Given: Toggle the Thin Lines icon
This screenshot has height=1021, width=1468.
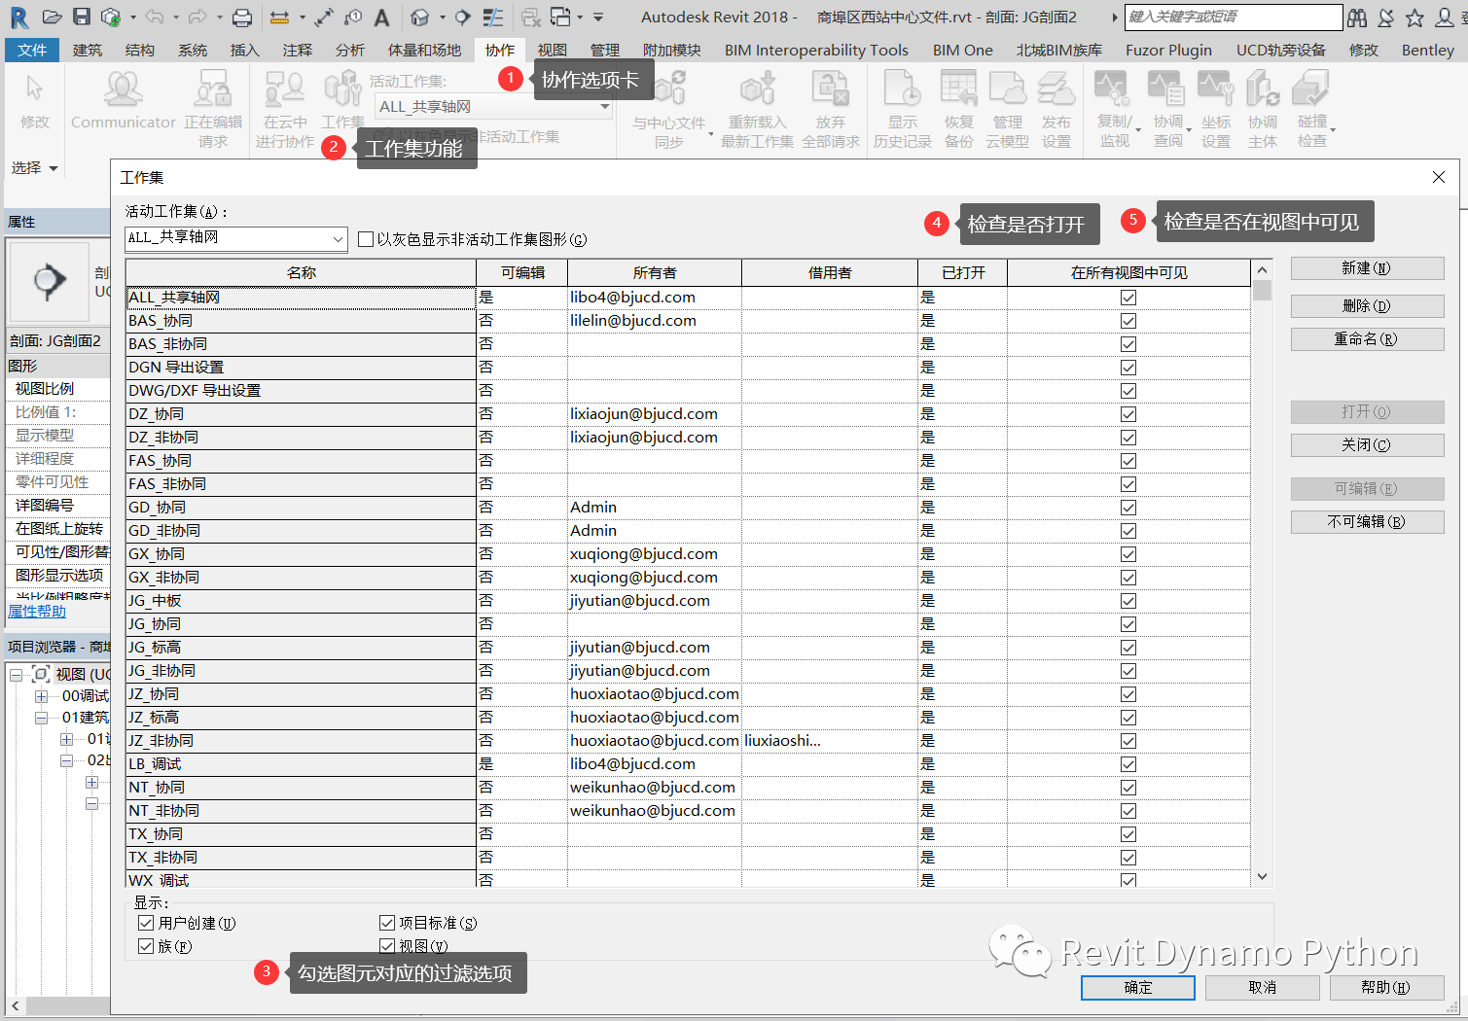Looking at the screenshot, I should [493, 17].
